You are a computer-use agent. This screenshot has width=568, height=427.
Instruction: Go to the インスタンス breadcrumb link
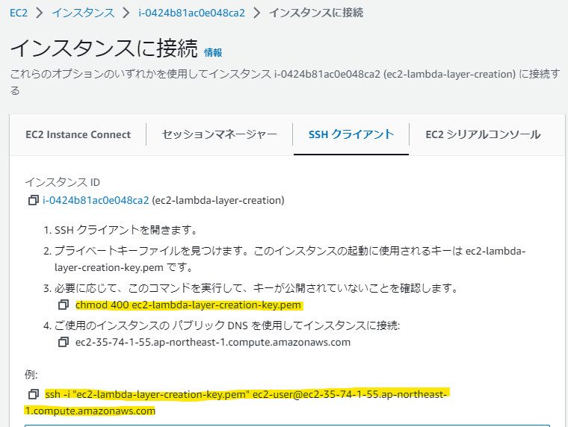click(83, 13)
